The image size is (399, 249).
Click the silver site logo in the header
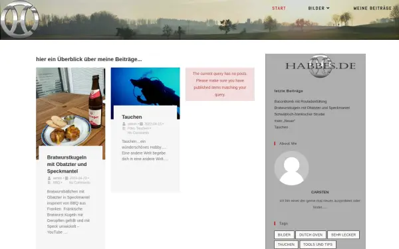(x=19, y=19)
